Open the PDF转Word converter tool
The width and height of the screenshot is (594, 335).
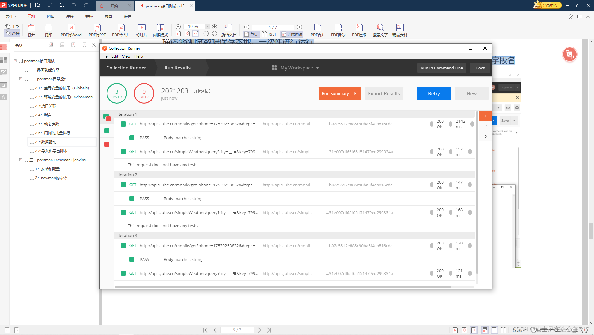[x=71, y=30]
